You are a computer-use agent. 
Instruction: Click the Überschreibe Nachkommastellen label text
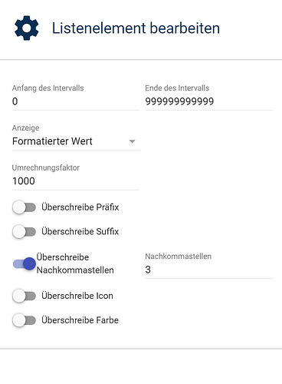(75, 263)
